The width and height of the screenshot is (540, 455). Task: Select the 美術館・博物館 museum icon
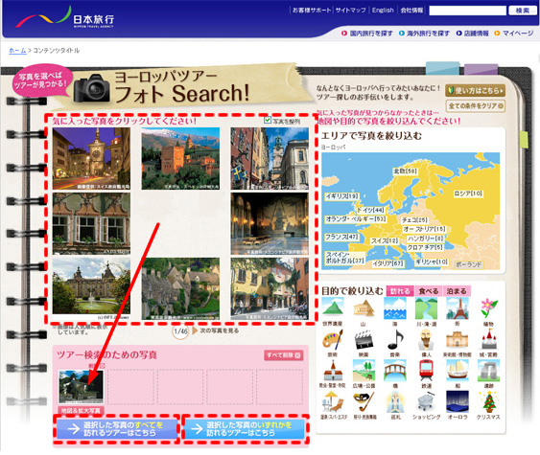tap(458, 339)
